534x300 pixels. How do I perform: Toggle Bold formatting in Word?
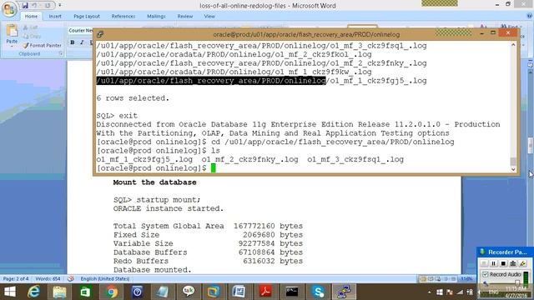click(x=73, y=42)
